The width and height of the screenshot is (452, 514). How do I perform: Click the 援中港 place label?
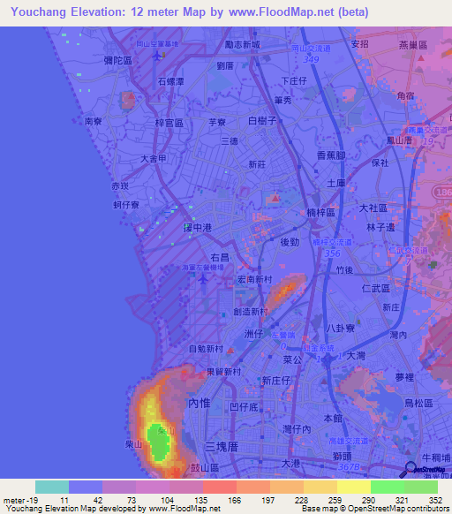point(198,228)
